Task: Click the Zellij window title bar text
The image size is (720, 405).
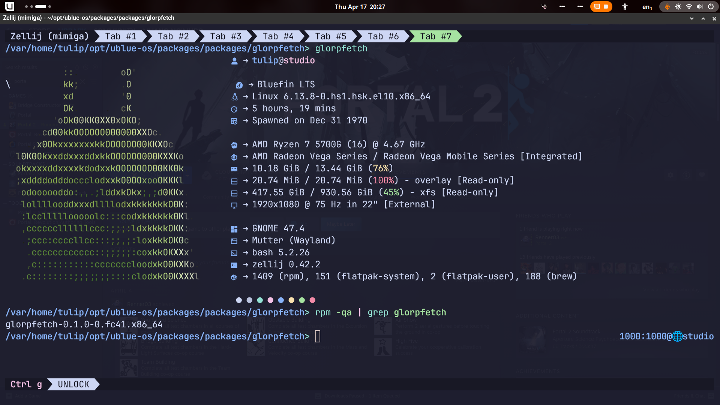Action: pyautogui.click(x=88, y=18)
